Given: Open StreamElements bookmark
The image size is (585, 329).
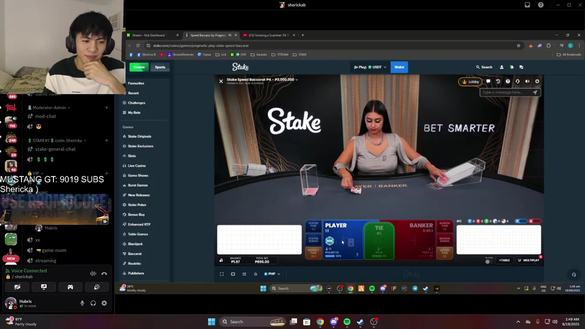Looking at the screenshot, I should click(180, 54).
